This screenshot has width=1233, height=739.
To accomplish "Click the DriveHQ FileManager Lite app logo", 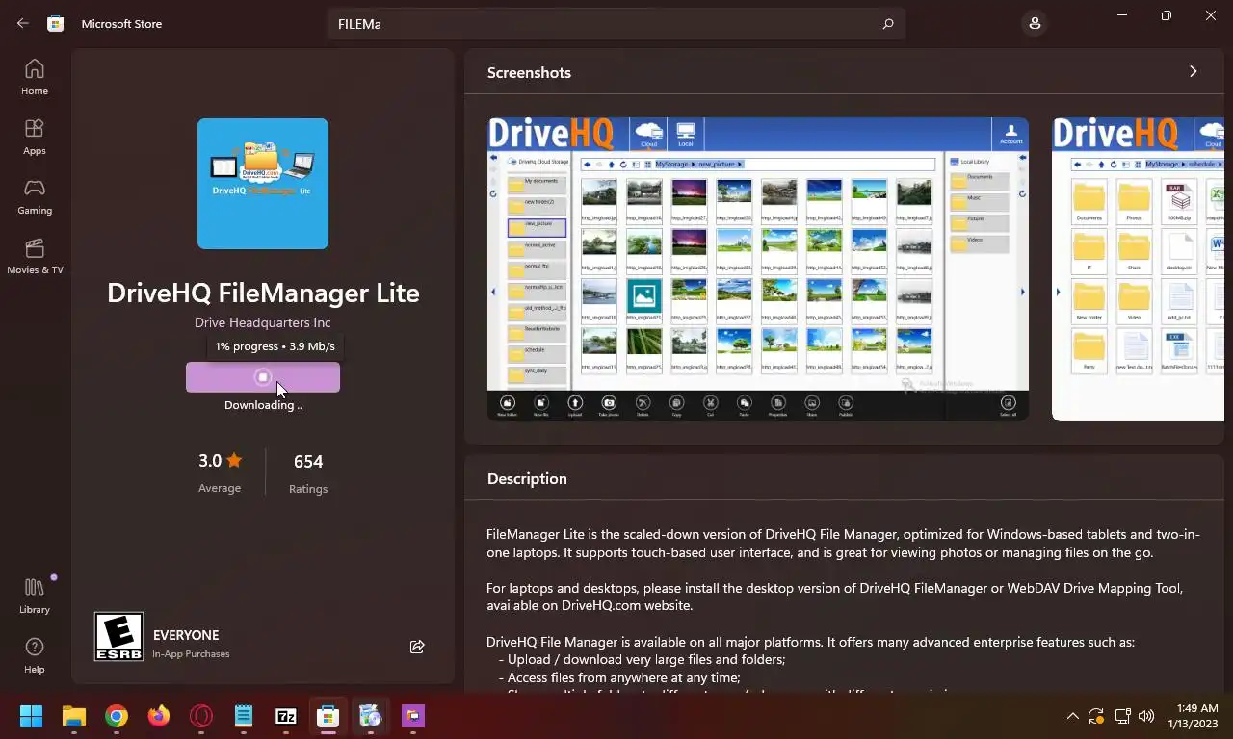I will (263, 184).
